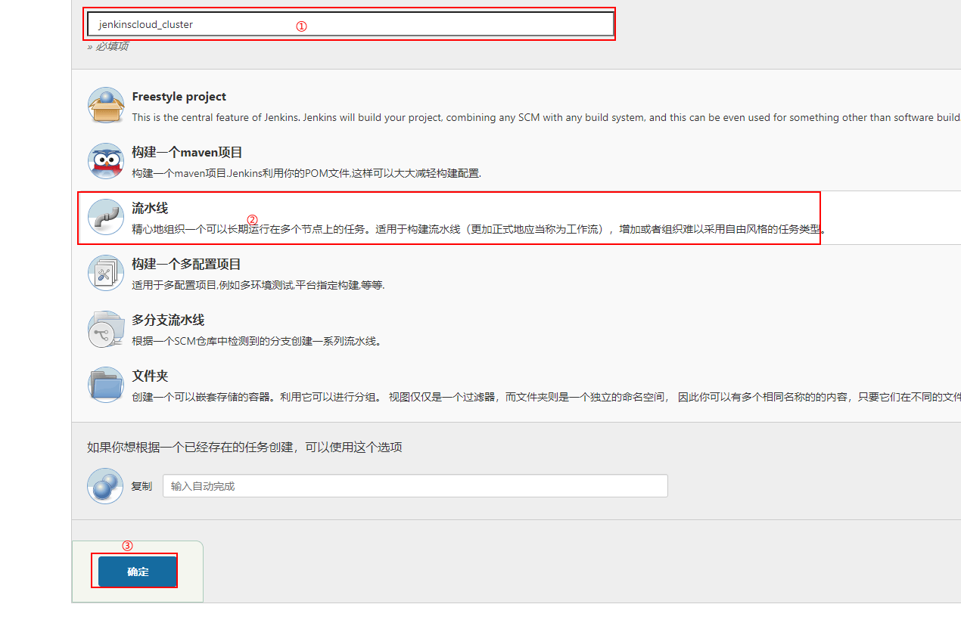Screen dimensions: 961x632
Task: Click the folder (文件夹) icon
Action: 105,385
